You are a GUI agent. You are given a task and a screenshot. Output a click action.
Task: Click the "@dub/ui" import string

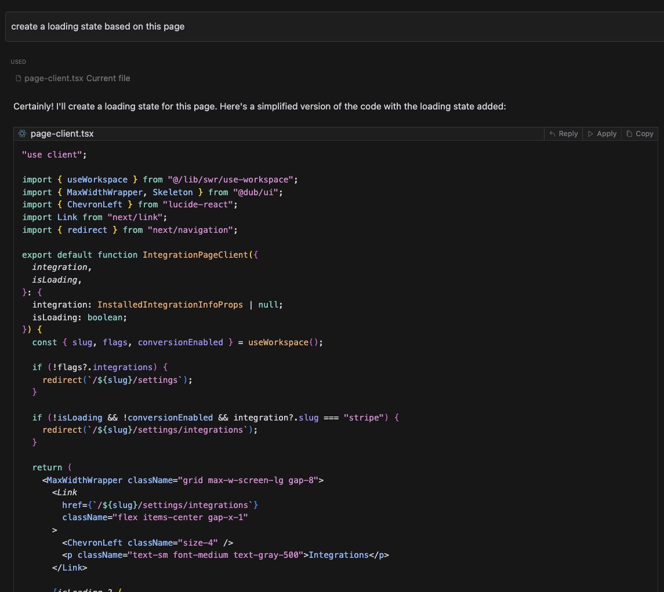tap(255, 192)
